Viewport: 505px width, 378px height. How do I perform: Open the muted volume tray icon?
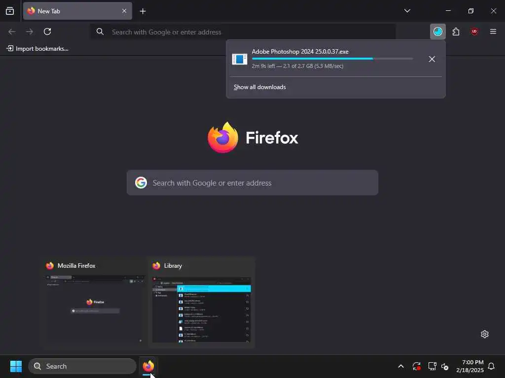click(445, 366)
